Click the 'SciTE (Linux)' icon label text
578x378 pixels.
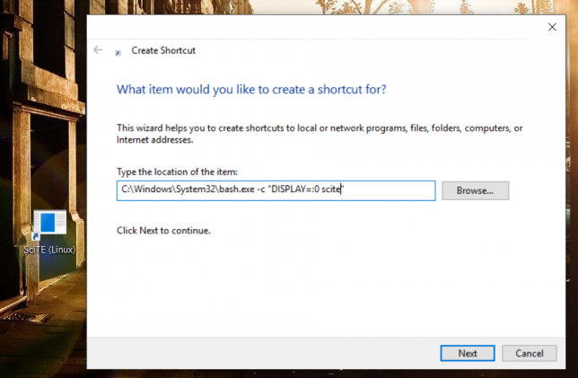(x=50, y=249)
